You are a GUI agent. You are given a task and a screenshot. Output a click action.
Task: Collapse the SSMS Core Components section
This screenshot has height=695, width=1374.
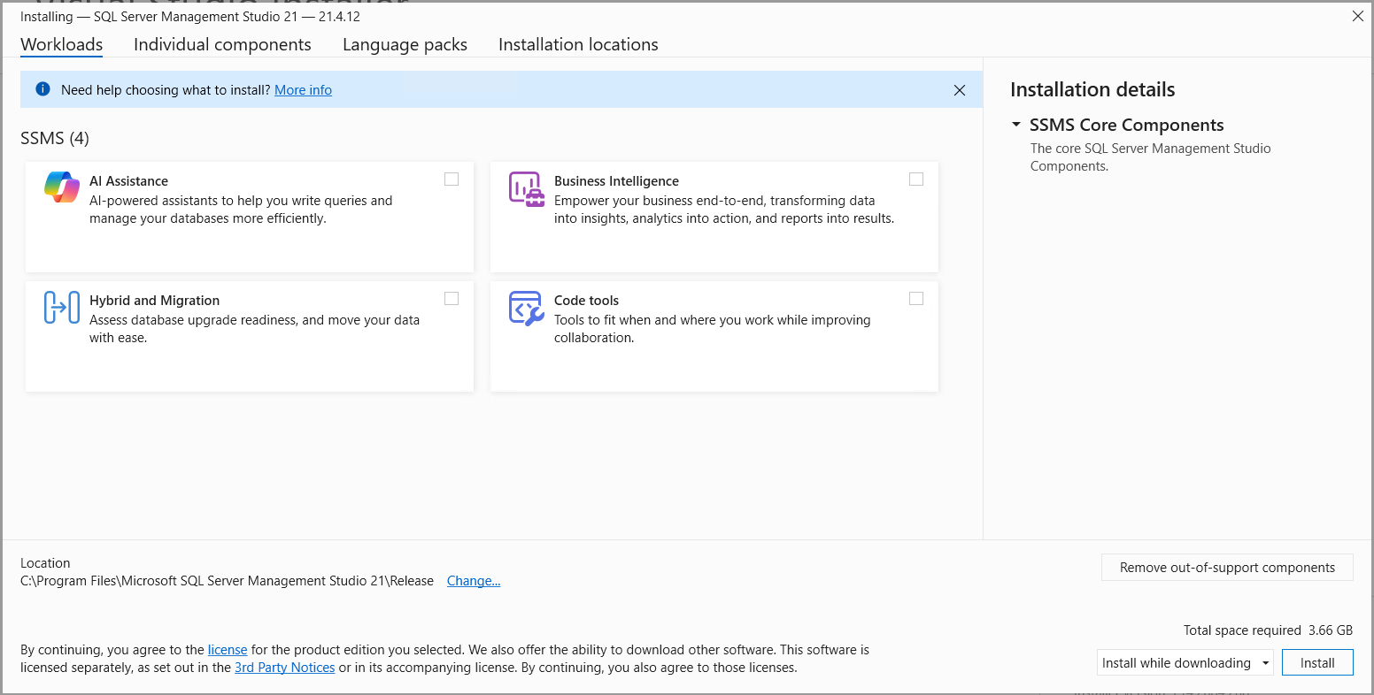click(1016, 126)
